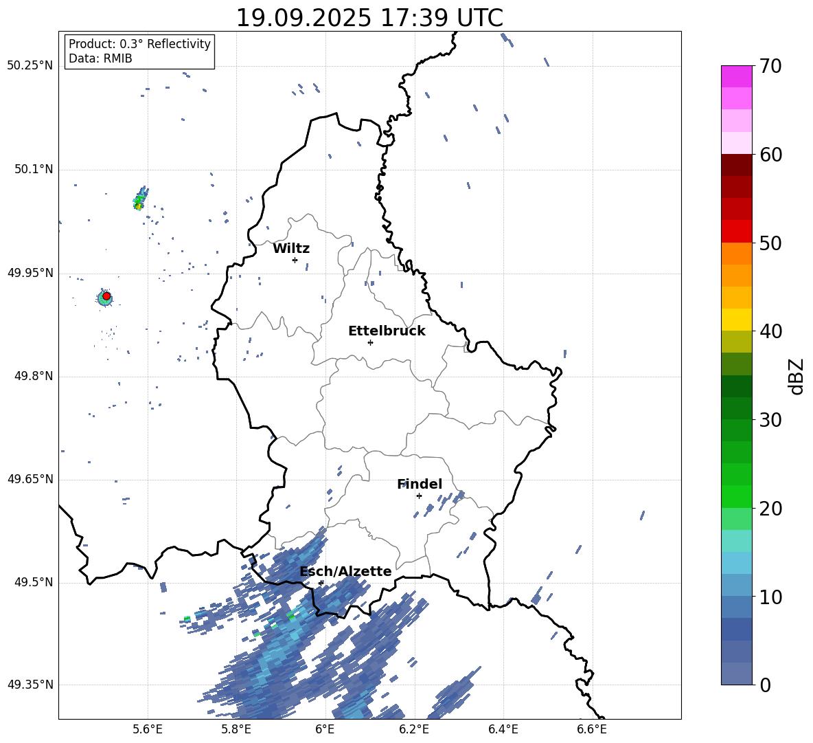Click the 50 value on colorbar

[771, 243]
